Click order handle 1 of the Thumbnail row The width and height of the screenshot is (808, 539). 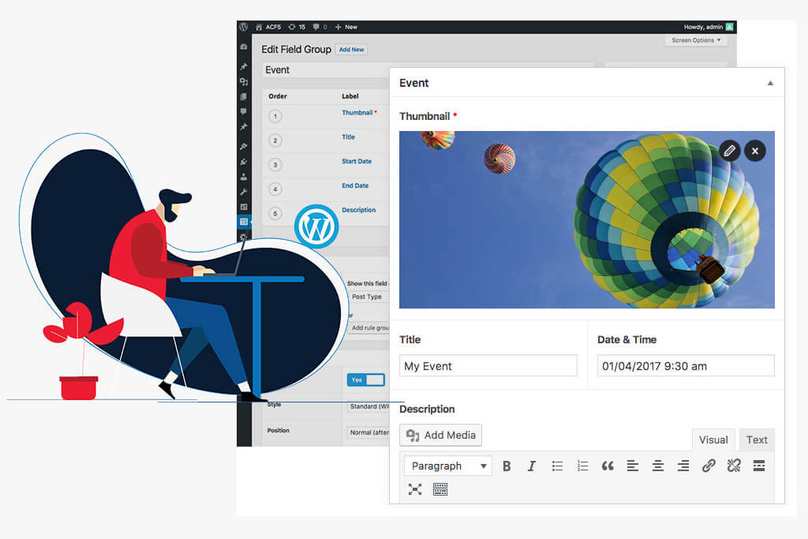[275, 116]
